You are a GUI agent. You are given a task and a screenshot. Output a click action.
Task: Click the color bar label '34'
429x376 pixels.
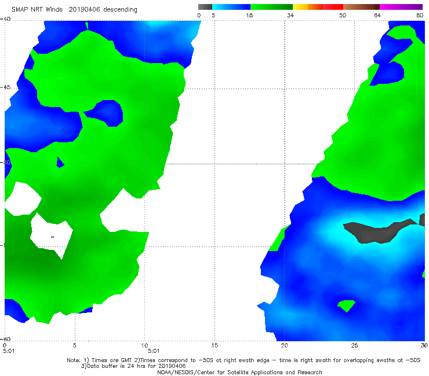tap(290, 15)
